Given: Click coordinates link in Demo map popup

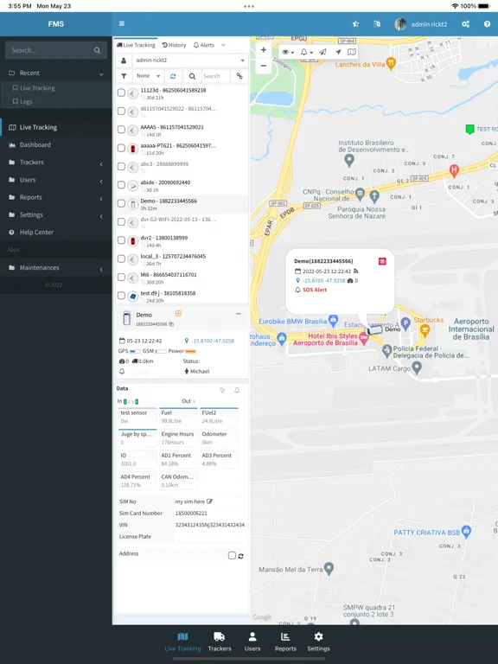Looking at the screenshot, I should pos(324,281).
